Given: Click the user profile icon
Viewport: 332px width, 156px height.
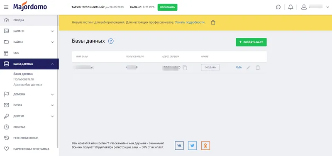Looking at the screenshot, I should click(x=304, y=7).
